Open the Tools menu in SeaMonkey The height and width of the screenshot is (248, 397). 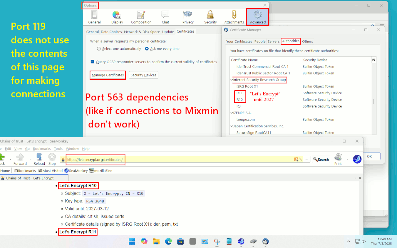click(x=58, y=149)
